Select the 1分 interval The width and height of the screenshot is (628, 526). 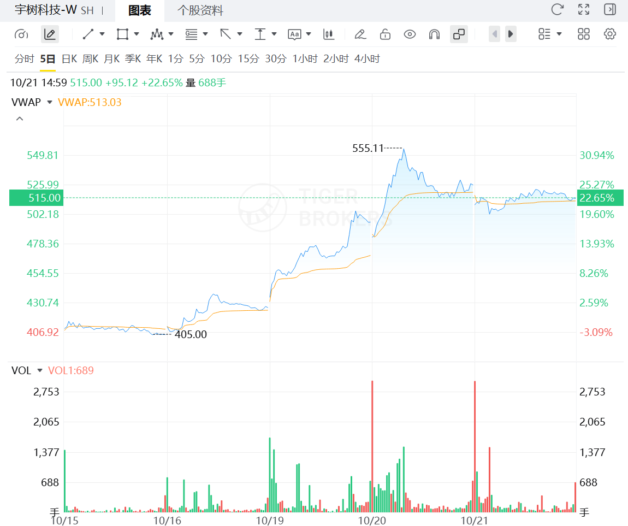pos(175,59)
